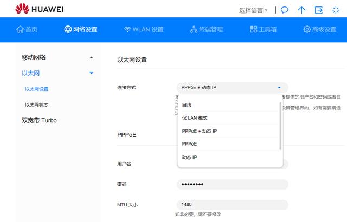Open the 高级设置 tab label
Image resolution: width=347 pixels, height=222 pixels.
pyautogui.click(x=324, y=29)
